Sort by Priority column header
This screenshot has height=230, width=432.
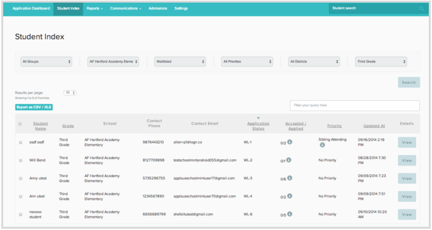(335, 126)
